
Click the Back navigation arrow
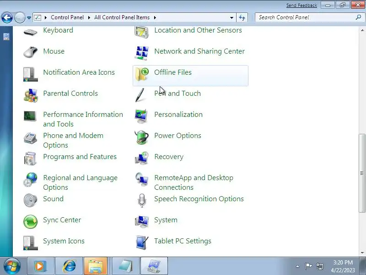click(7, 17)
